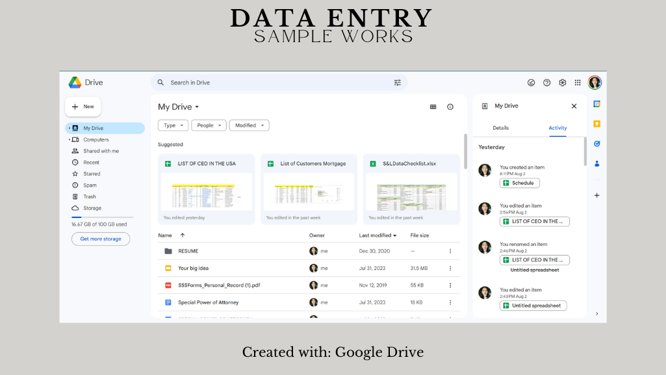Open LIST OF CEO chip under renamed item
This screenshot has width=666, height=375.
[x=534, y=260]
